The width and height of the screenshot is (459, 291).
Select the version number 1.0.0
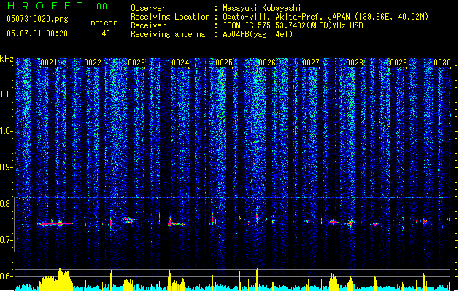(x=99, y=7)
